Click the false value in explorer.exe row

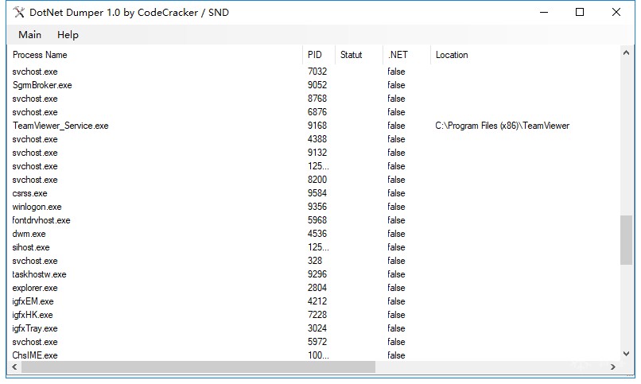coord(396,288)
